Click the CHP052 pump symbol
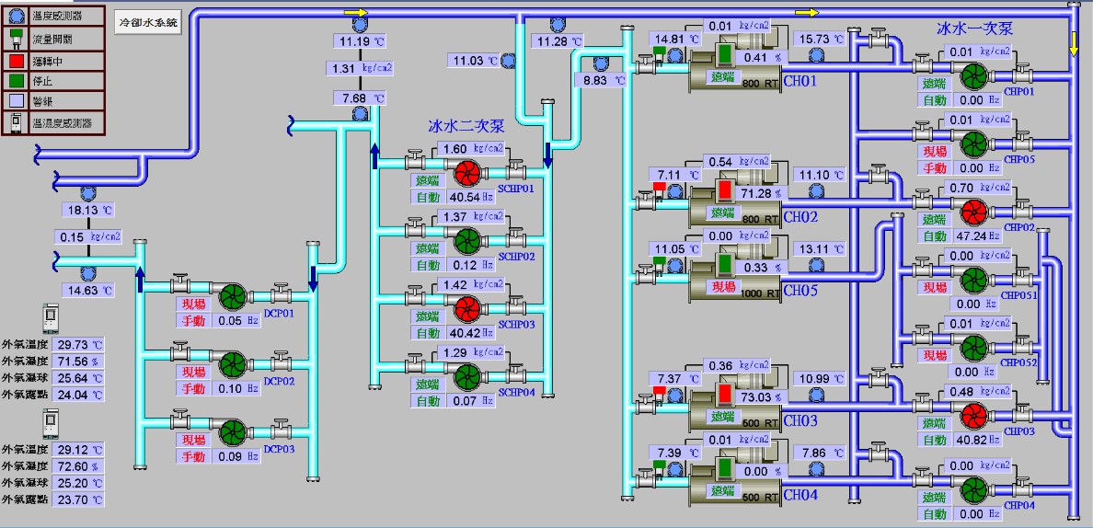This screenshot has width=1093, height=528. click(973, 348)
